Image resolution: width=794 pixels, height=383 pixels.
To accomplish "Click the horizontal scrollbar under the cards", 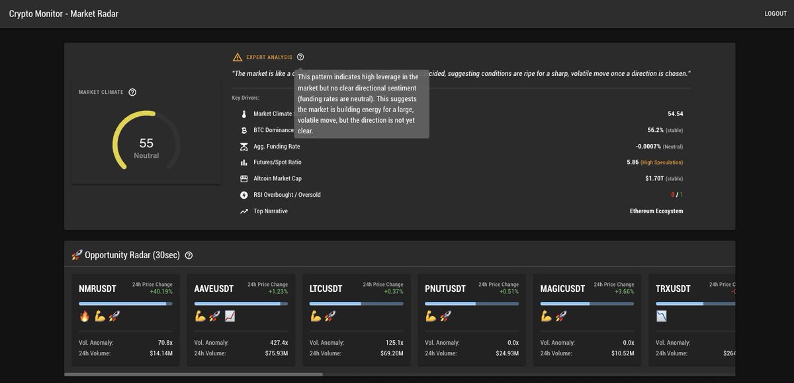I will click(193, 374).
